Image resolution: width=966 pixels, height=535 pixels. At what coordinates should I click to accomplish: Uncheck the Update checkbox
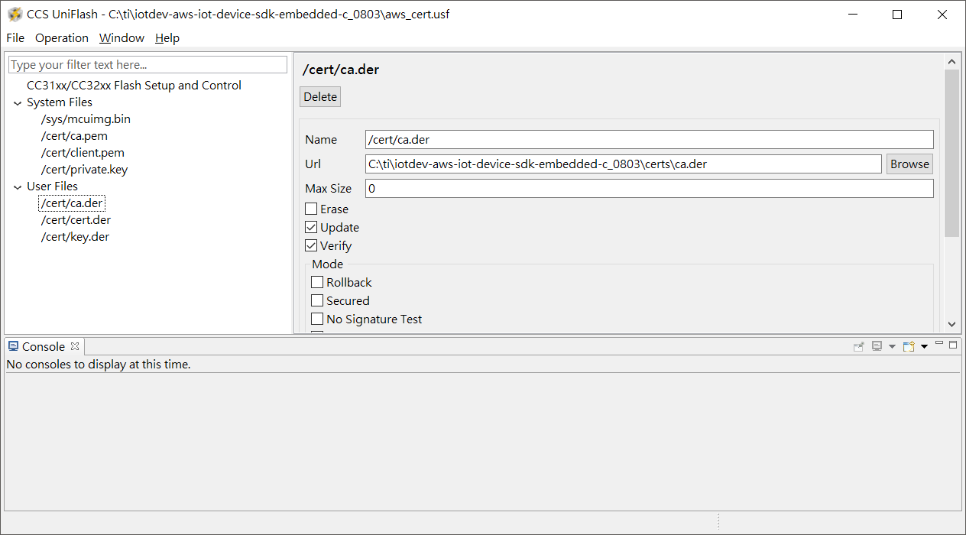(x=311, y=227)
